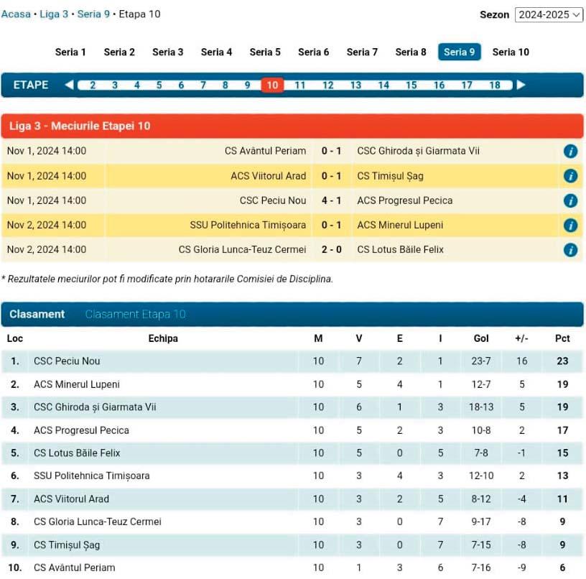Click SSU Politehnica Timișoara in standings

click(x=92, y=476)
